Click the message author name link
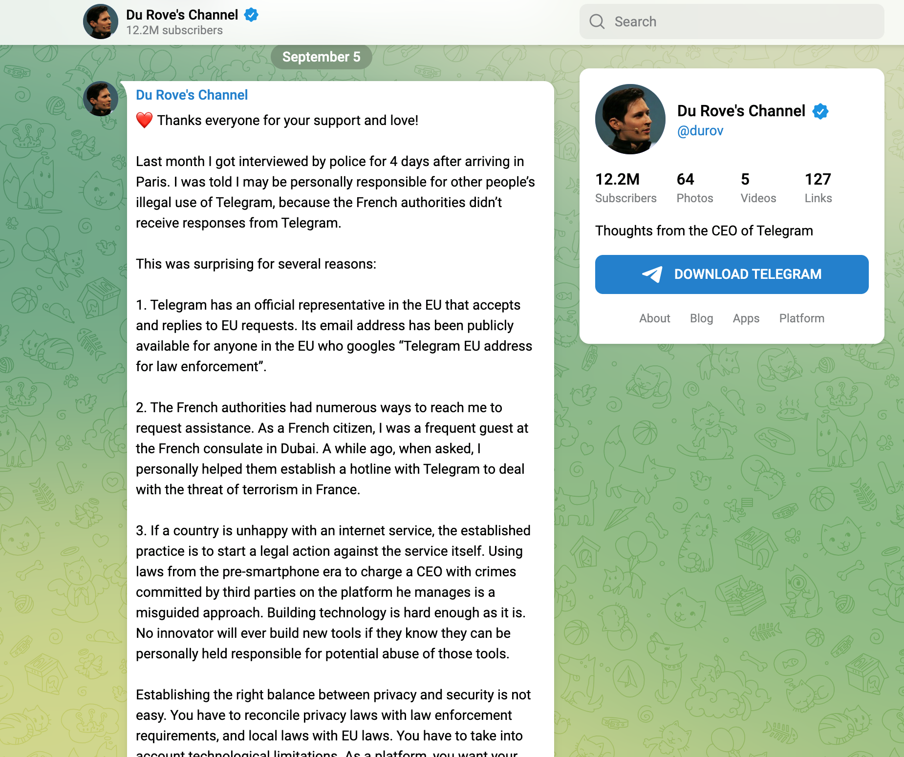Screen dimensions: 904x757 [192, 95]
